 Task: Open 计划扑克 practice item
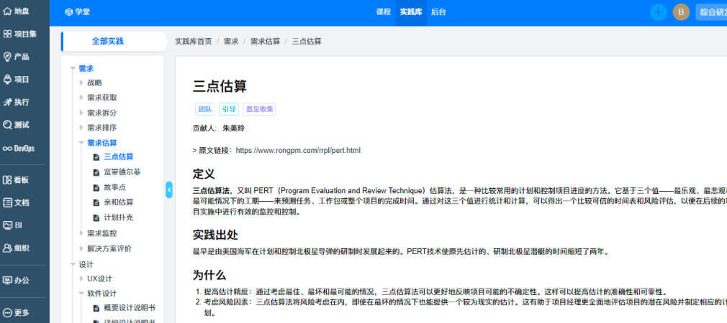pyautogui.click(x=118, y=217)
